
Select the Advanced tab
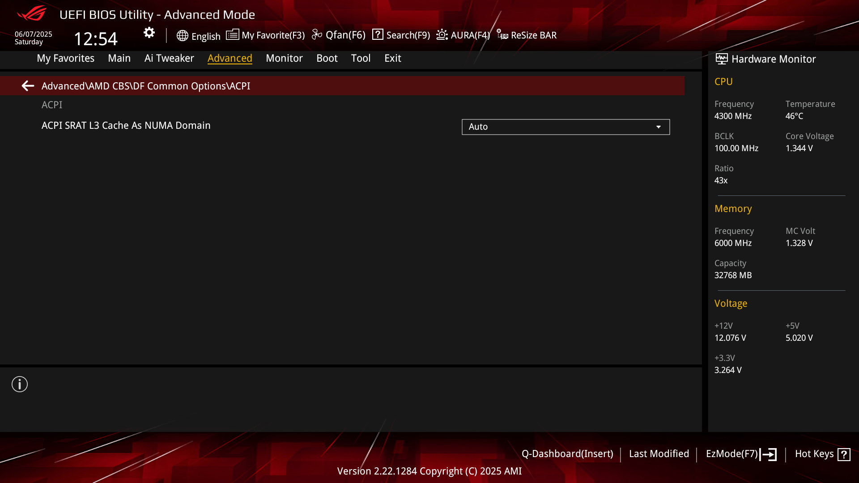230,58
